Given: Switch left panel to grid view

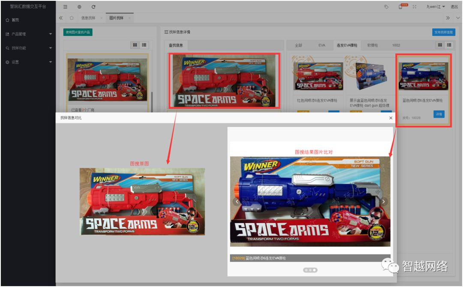Looking at the screenshot, I should pos(135,45).
